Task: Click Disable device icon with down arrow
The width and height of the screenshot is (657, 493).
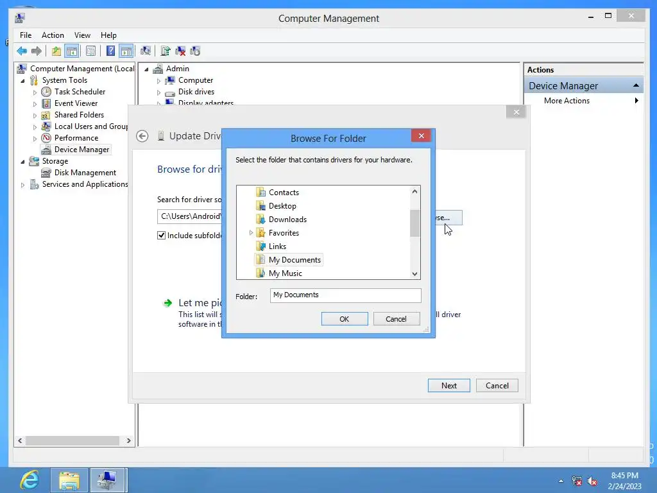Action: (x=195, y=51)
